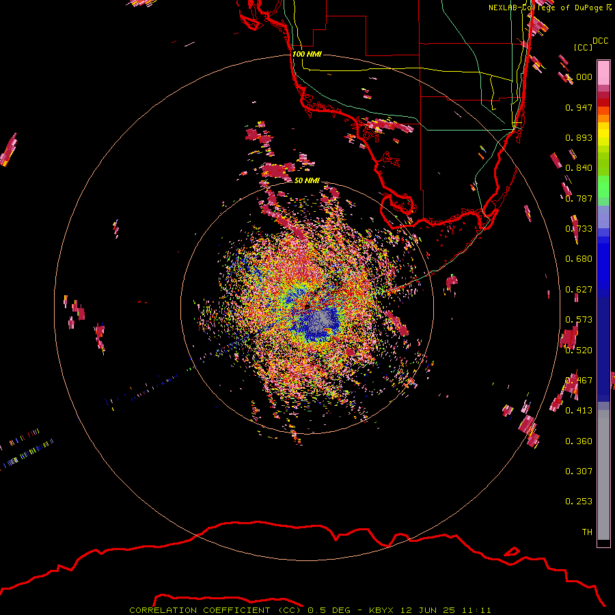Select the 0.307 color scale value
The image size is (615, 615).
579,471
